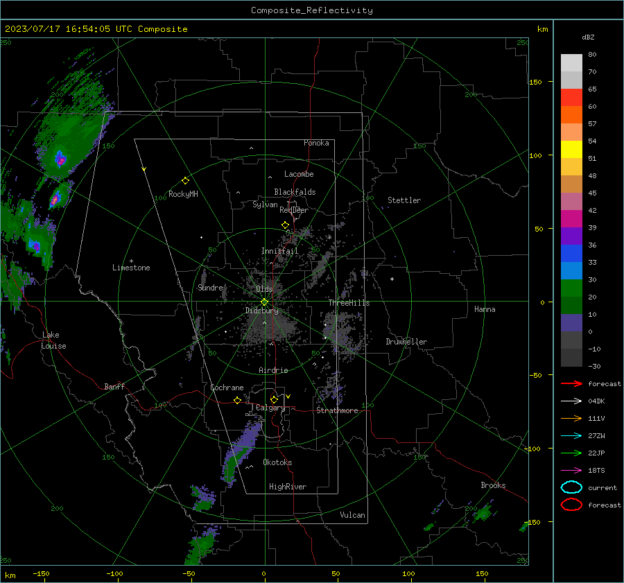Click the yellow diamond marker above Calgary
The image size is (624, 583).
point(274,399)
